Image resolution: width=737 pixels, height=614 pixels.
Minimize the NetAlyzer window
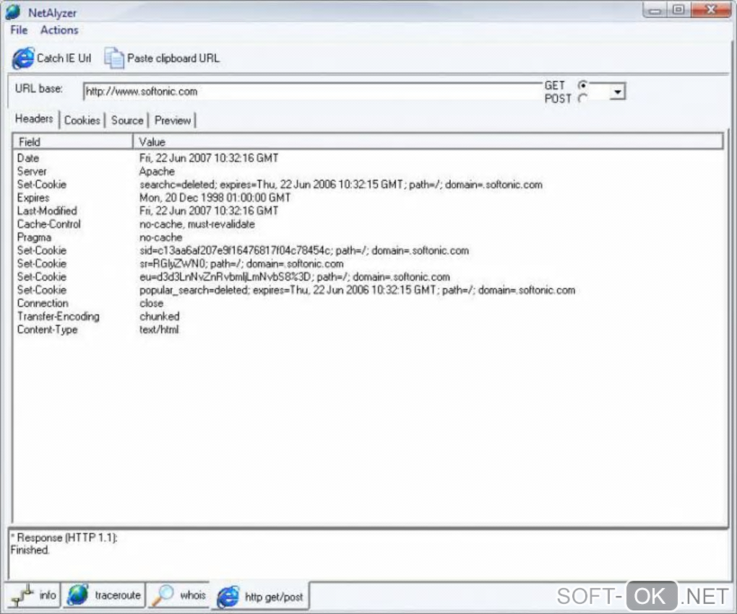tap(655, 10)
